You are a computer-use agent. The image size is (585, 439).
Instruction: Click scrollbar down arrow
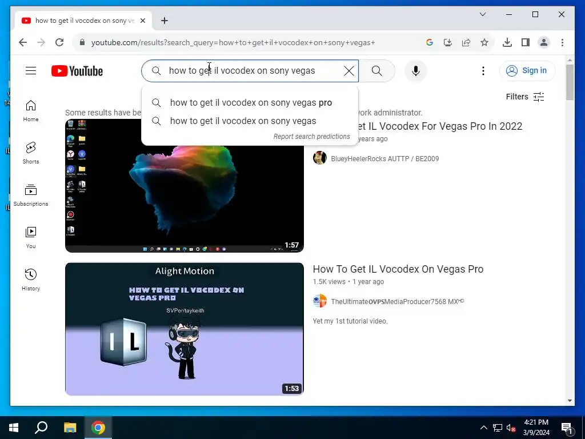pyautogui.click(x=570, y=401)
